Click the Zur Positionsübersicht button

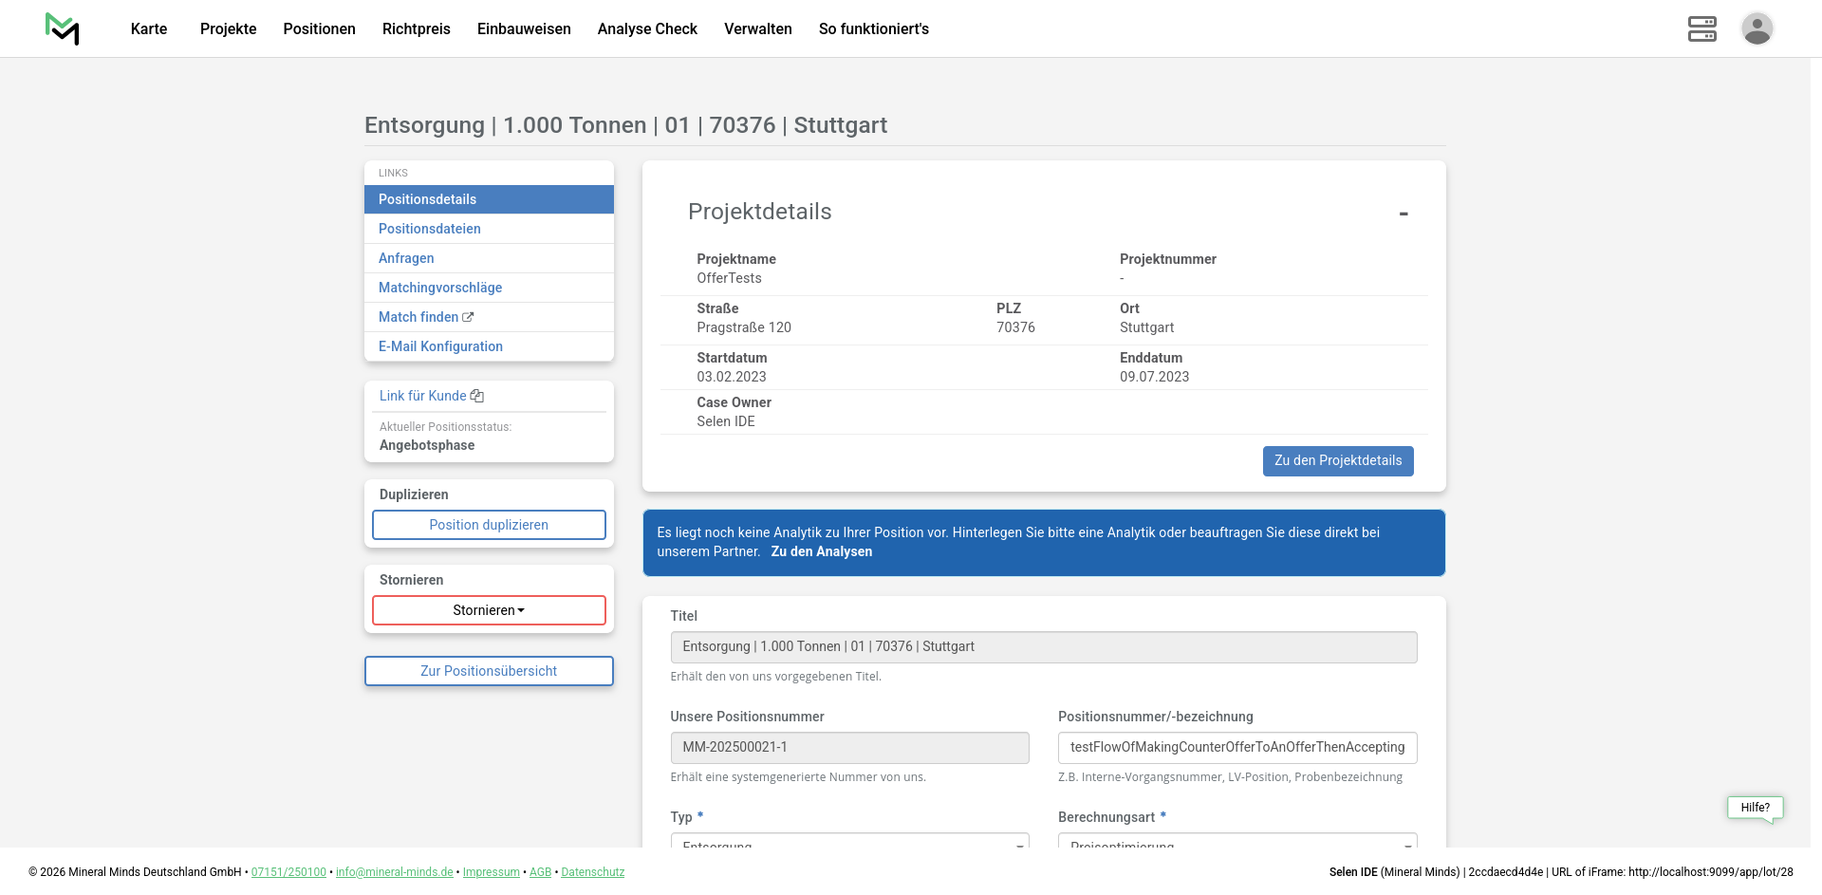[x=489, y=671]
